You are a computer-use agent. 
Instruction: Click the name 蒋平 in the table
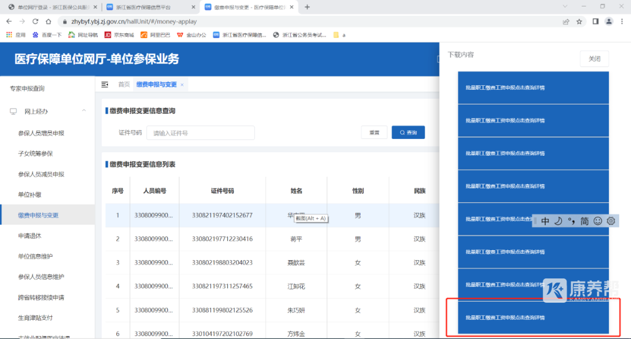click(296, 239)
